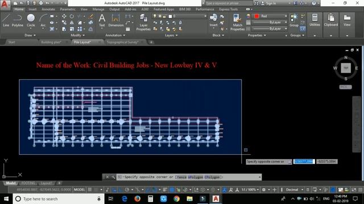Open the Home ribbon tab
This screenshot has height=204, width=364.
[19, 9]
